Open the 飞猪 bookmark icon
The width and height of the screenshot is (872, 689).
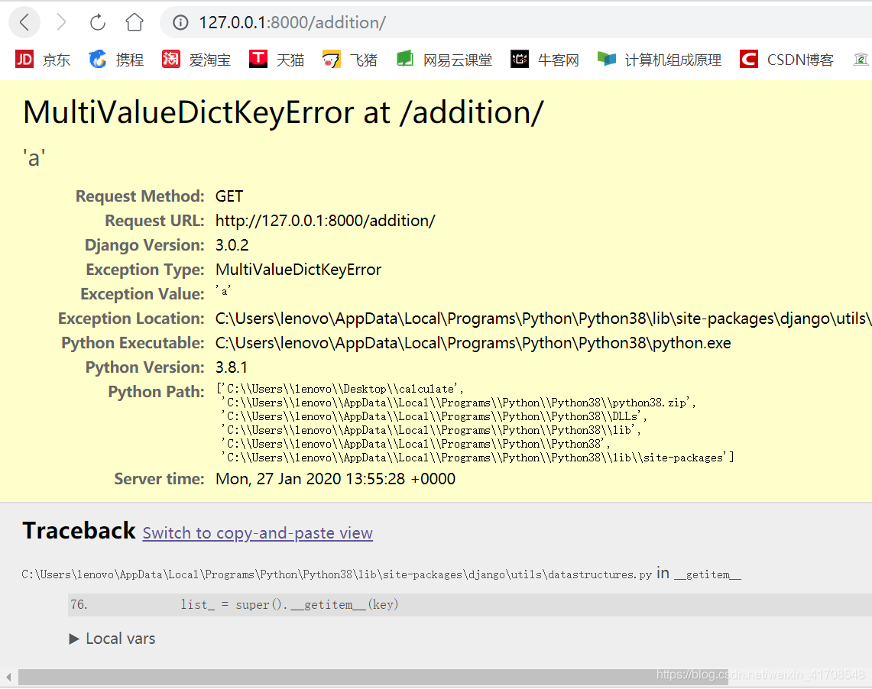[331, 58]
